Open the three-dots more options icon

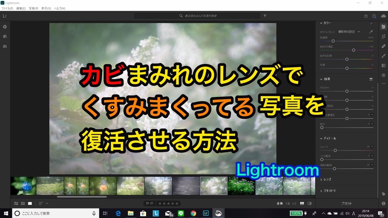pos(383,84)
